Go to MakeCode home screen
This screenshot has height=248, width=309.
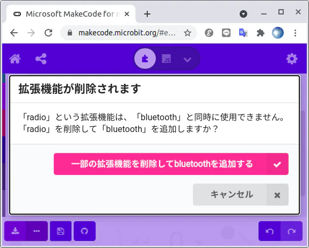pyautogui.click(x=15, y=59)
